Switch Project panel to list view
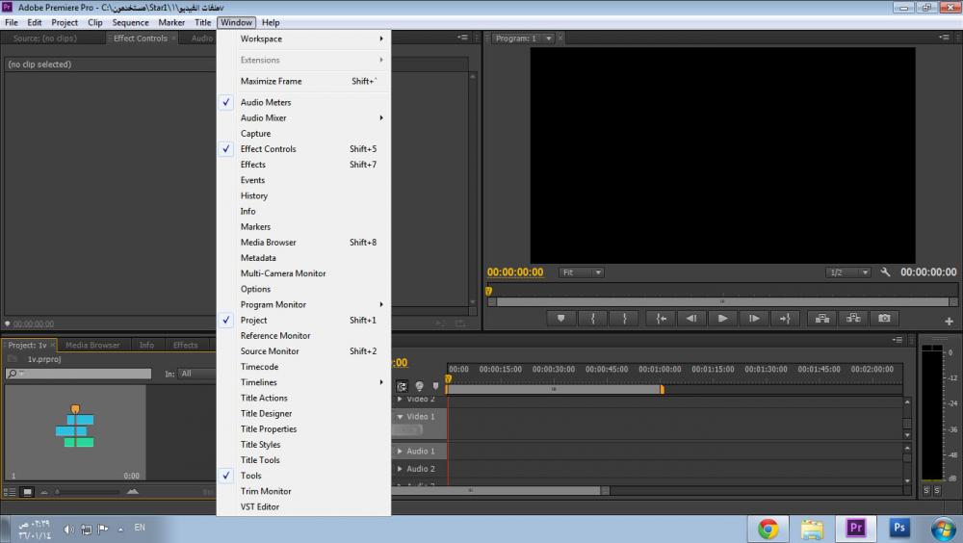963x543 pixels. [x=12, y=492]
